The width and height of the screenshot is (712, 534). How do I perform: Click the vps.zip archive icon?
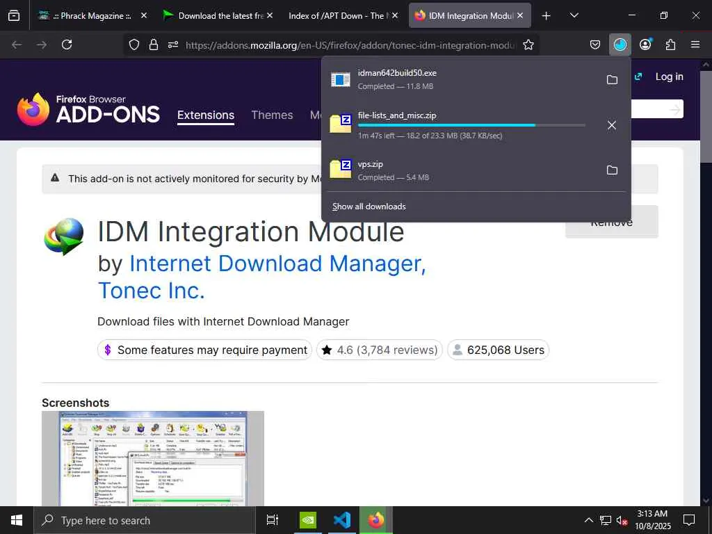(x=341, y=169)
